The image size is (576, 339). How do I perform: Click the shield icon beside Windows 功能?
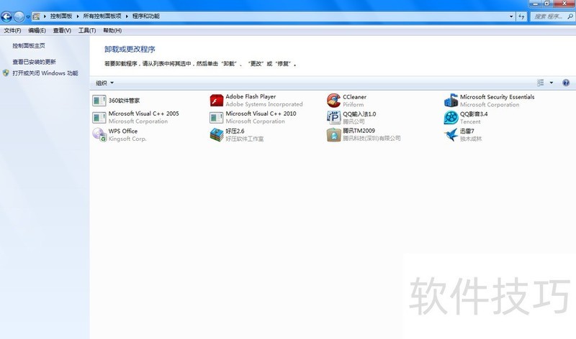pyautogui.click(x=6, y=73)
